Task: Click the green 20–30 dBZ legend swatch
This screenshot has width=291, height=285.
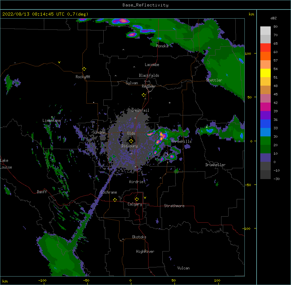Action: pos(265,141)
